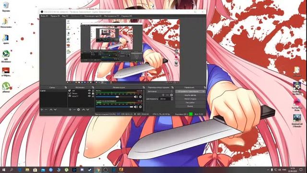The width and height of the screenshot is (307, 173).
Task: Open the Вид menu in OBS
Action: [65, 16]
